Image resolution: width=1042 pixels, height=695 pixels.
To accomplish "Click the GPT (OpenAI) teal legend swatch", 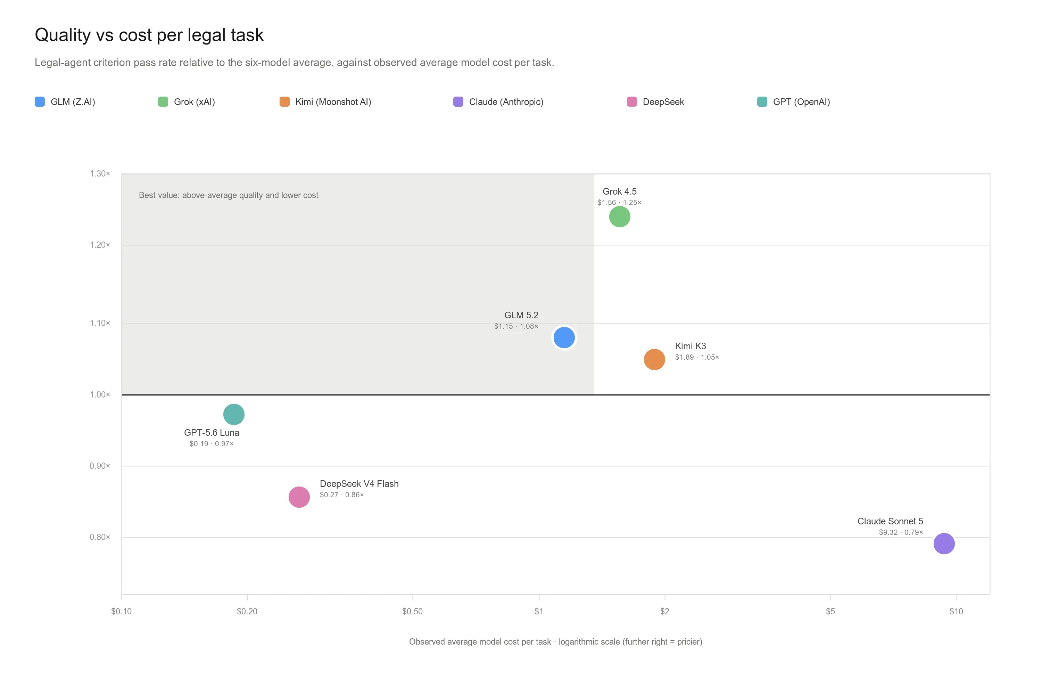I will [762, 101].
